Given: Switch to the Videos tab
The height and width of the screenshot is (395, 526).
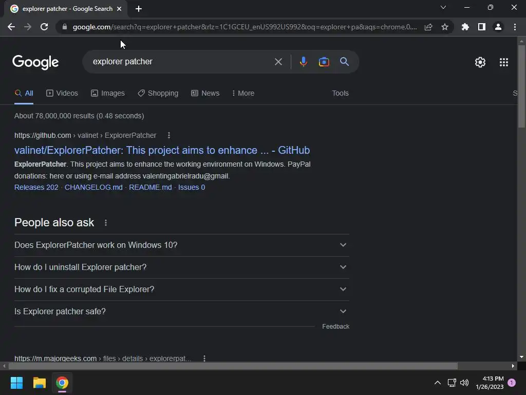Looking at the screenshot, I should pos(62,94).
